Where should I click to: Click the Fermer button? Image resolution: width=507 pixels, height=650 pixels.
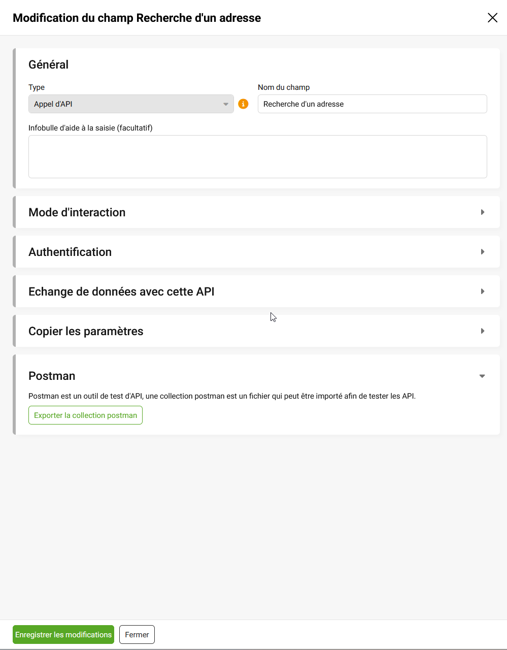tap(137, 635)
